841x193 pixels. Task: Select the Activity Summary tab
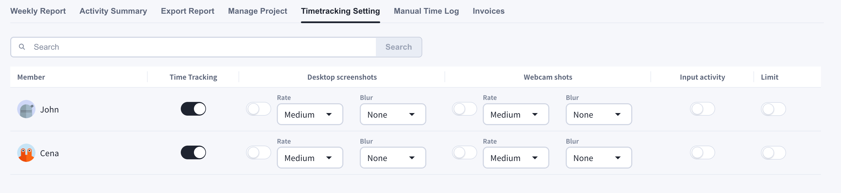113,11
